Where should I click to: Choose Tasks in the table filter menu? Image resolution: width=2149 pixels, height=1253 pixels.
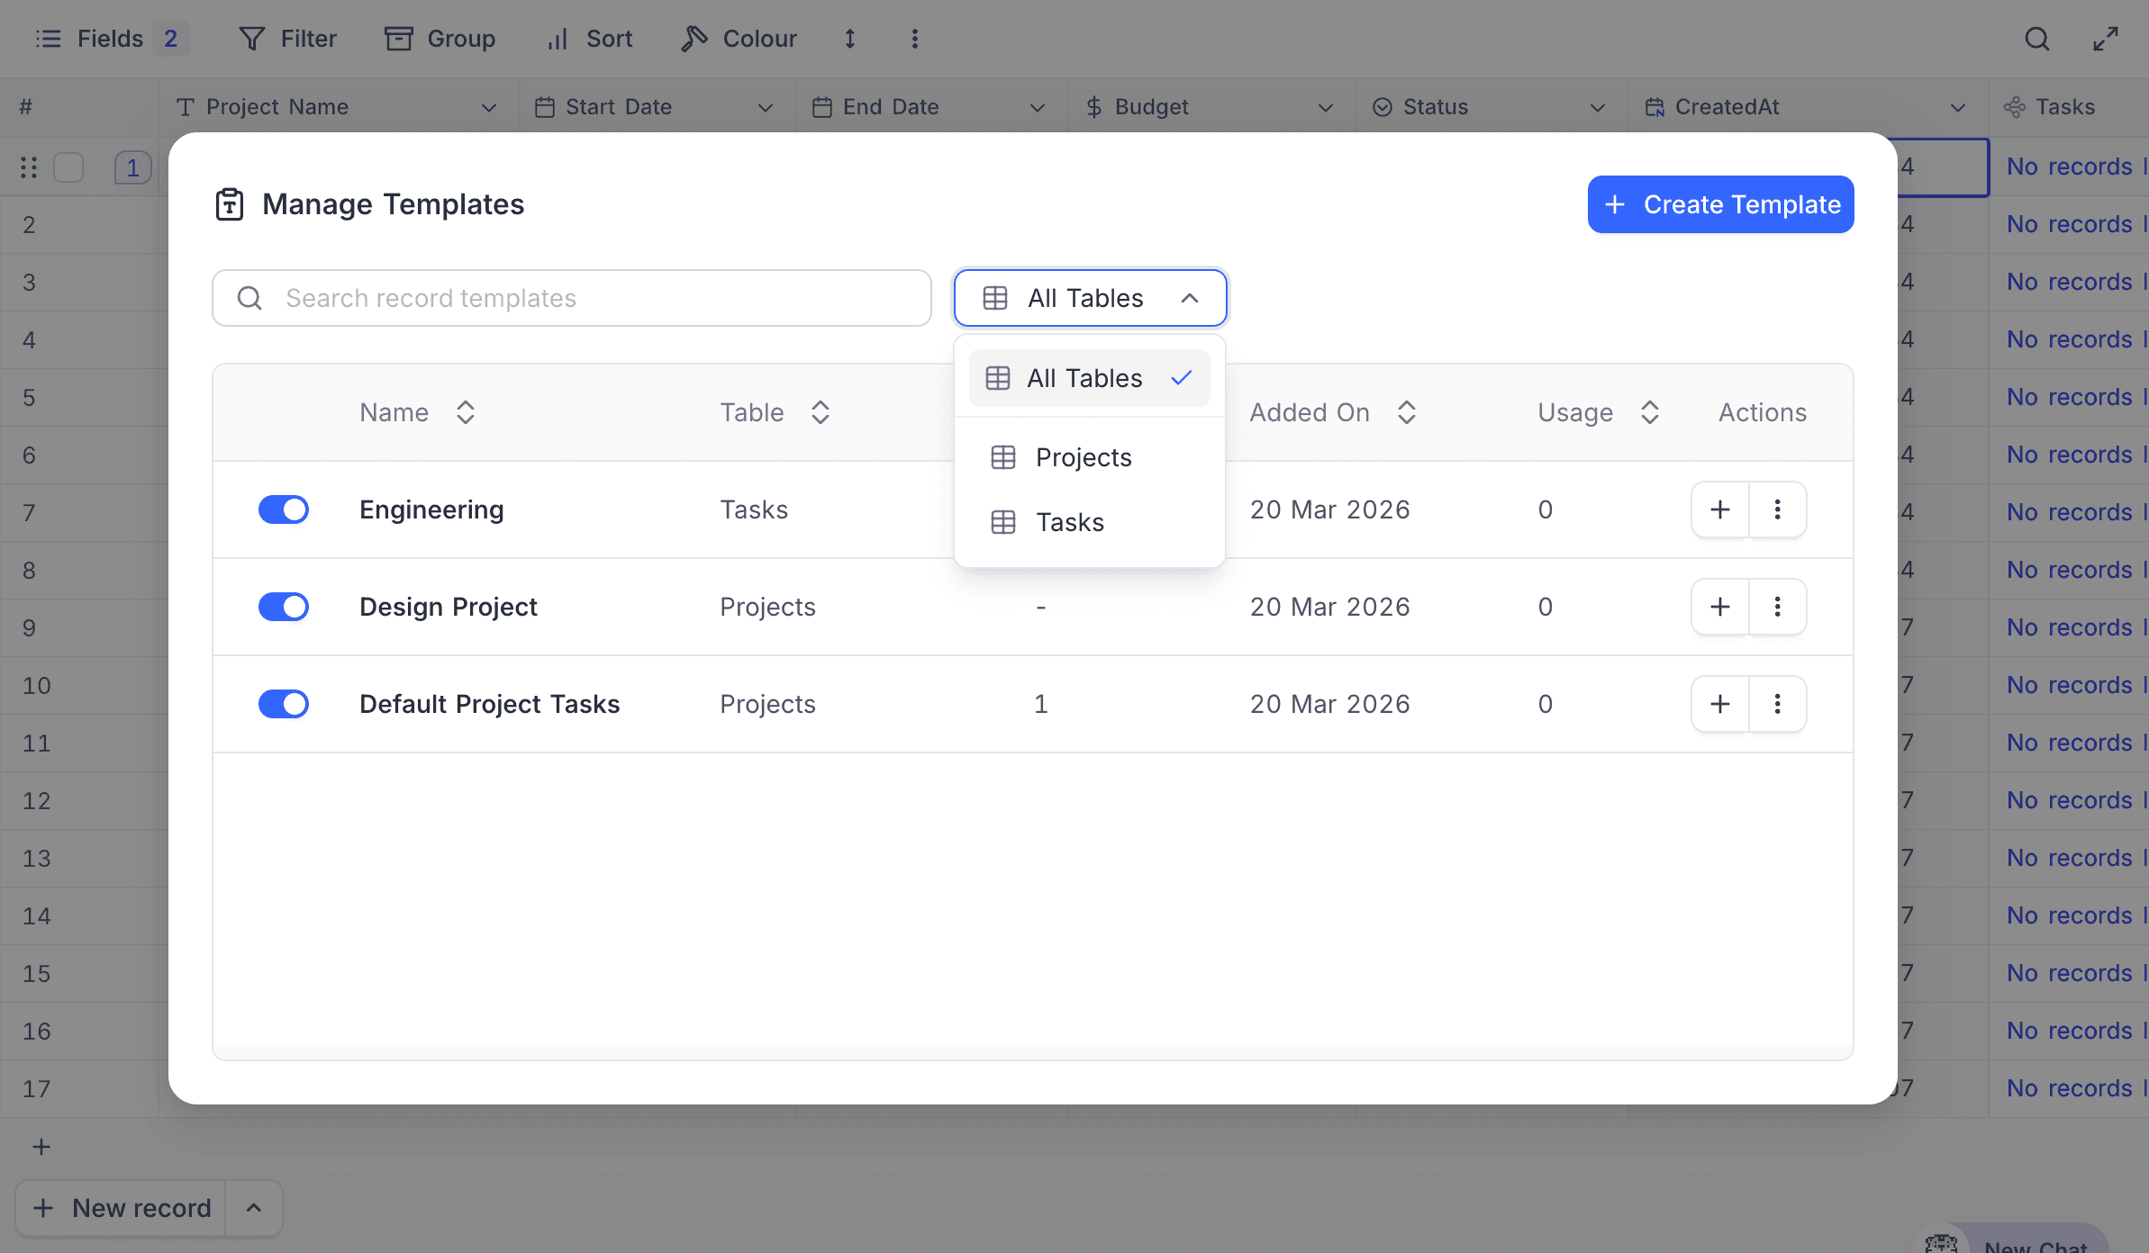pyautogui.click(x=1069, y=522)
